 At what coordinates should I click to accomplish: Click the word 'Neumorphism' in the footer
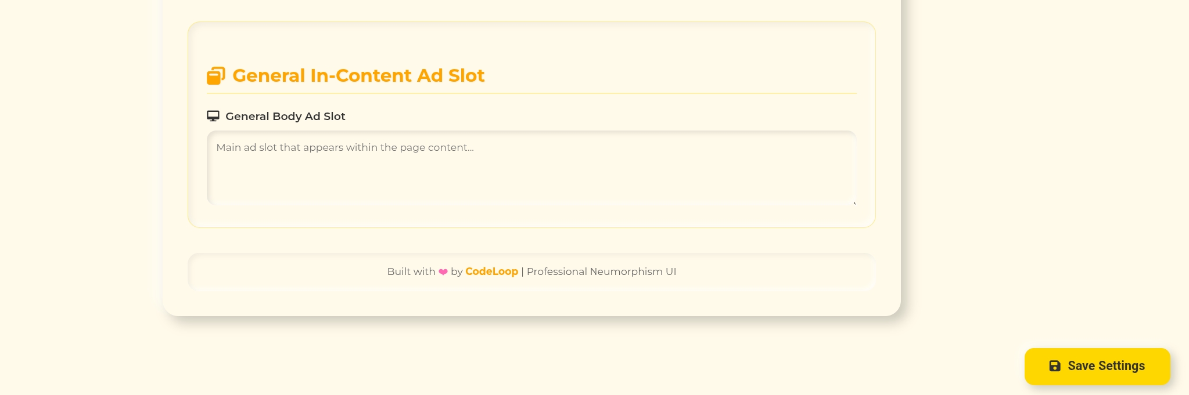(x=626, y=271)
